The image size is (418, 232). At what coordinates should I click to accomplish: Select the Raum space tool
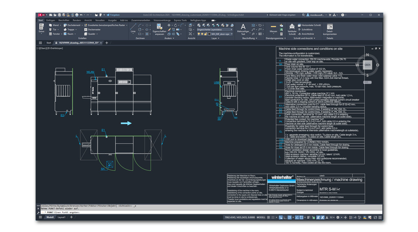pos(69,34)
